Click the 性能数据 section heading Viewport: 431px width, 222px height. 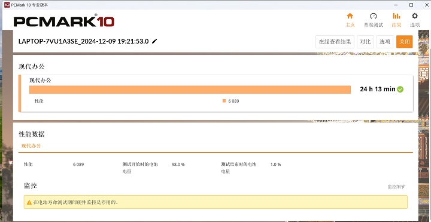click(x=31, y=134)
